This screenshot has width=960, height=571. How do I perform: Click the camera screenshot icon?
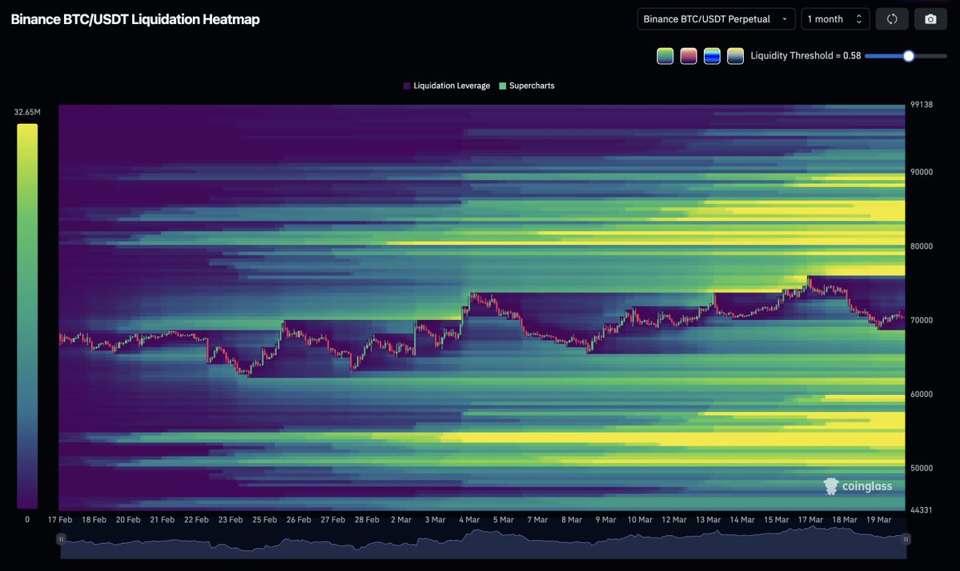(x=930, y=19)
